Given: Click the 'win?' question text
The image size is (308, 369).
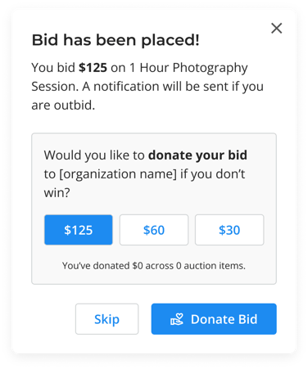Looking at the screenshot, I should pos(57,193).
